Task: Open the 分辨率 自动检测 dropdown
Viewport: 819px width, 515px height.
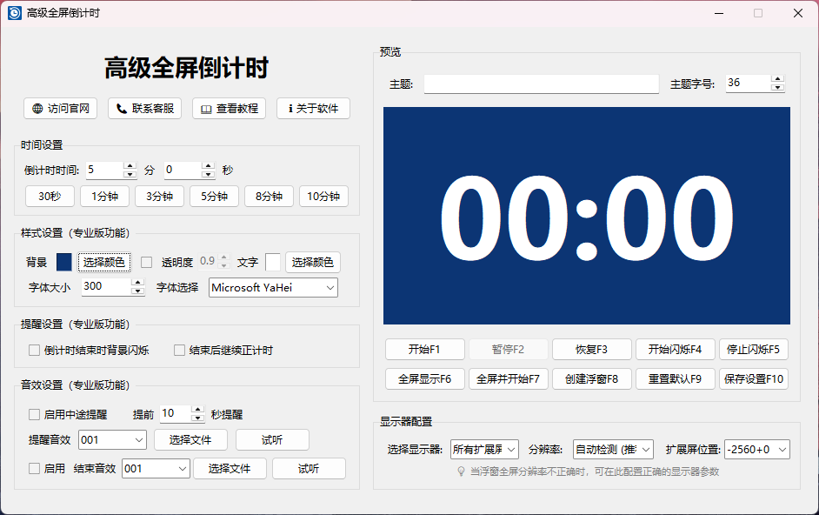Action: click(x=612, y=451)
